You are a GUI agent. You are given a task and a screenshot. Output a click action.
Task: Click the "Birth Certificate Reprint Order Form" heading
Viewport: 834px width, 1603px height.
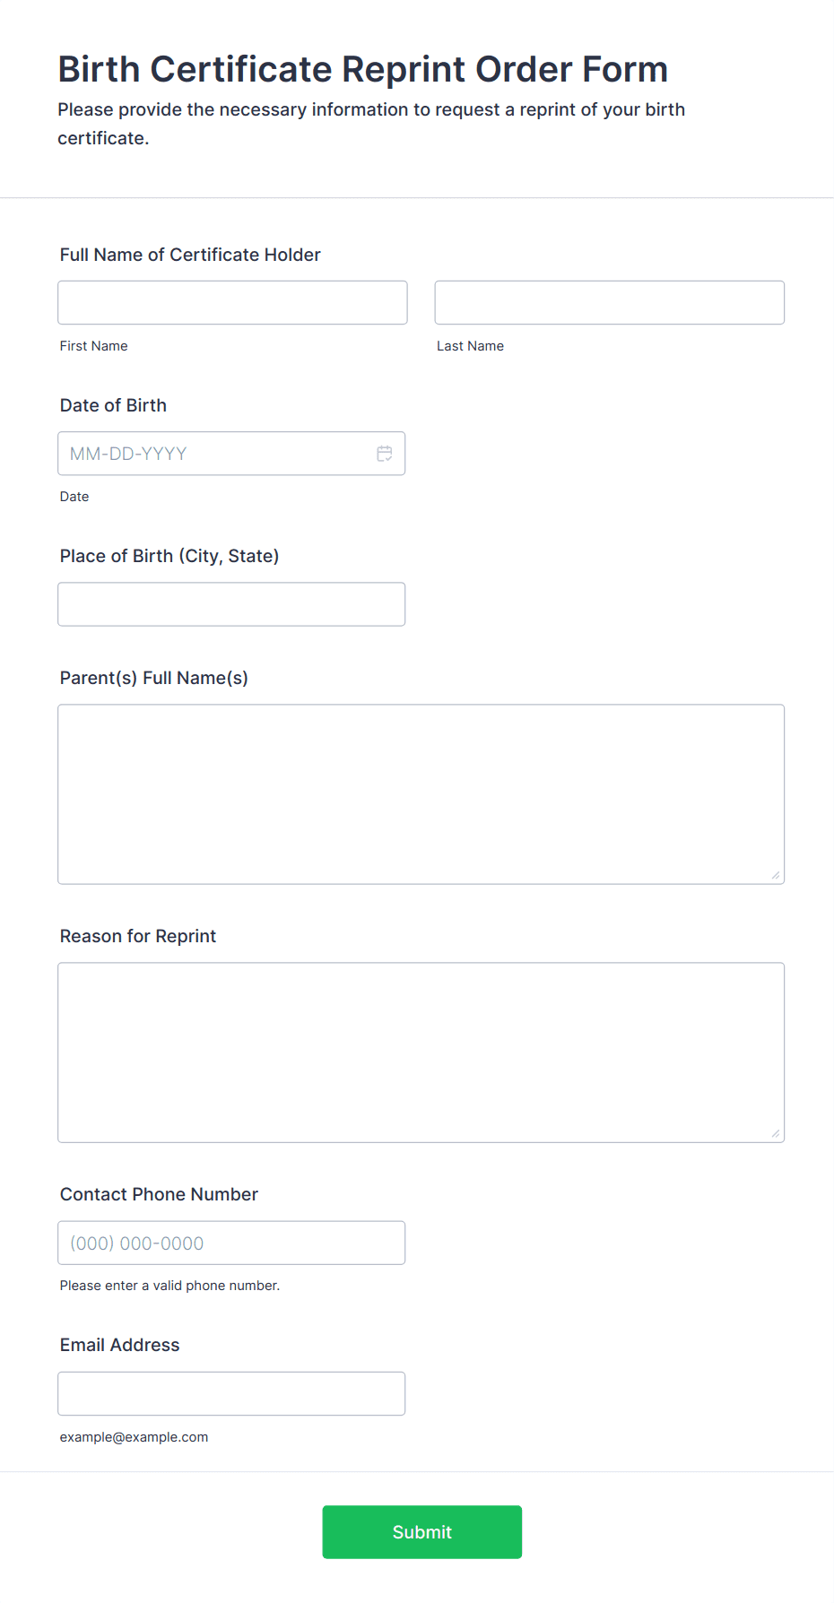362,69
